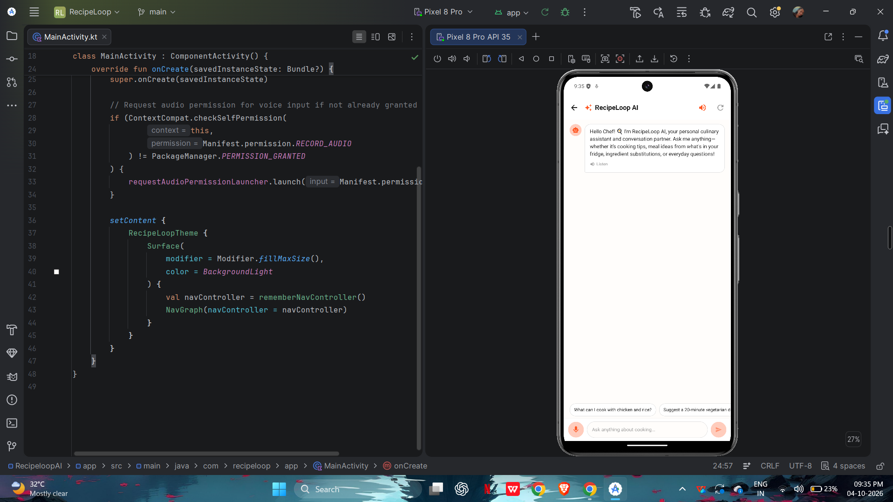
Task: Open the Build hammer tool window
Action: [x=12, y=330]
